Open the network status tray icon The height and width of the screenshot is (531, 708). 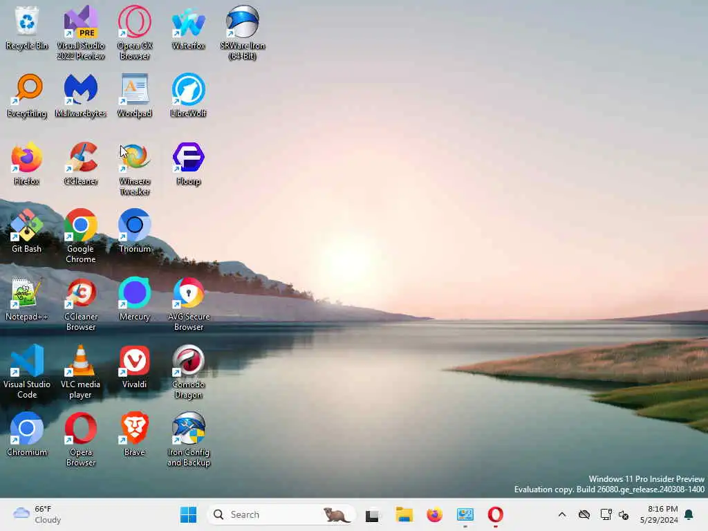tap(606, 514)
